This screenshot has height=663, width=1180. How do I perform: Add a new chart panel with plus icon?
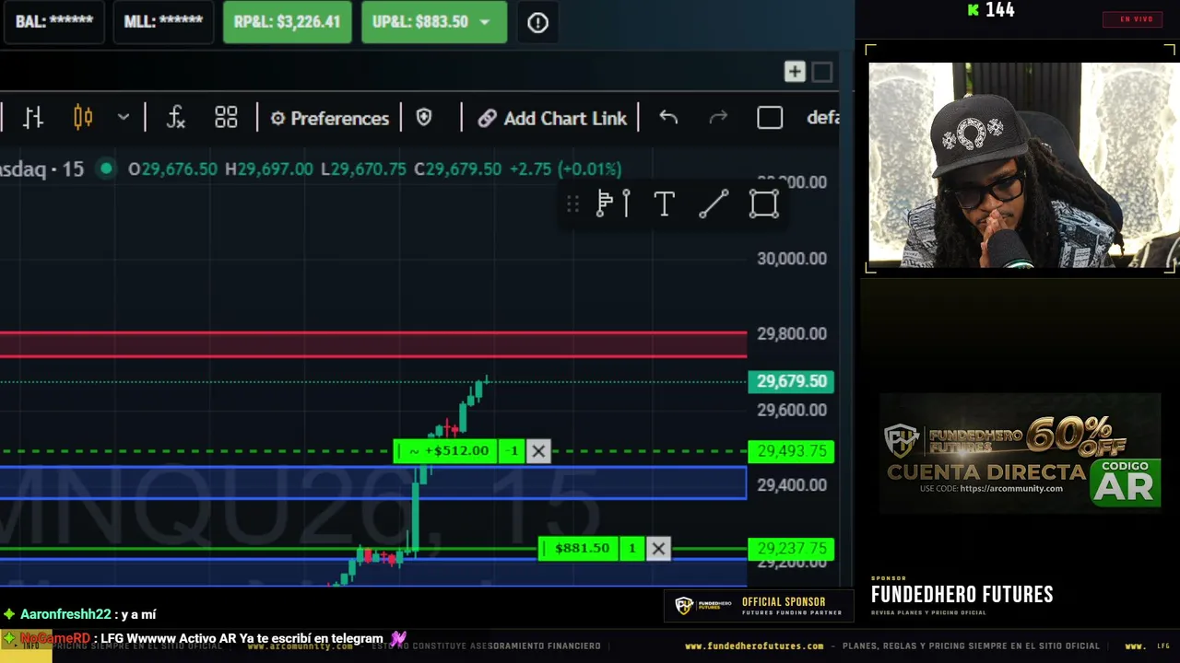pyautogui.click(x=795, y=72)
